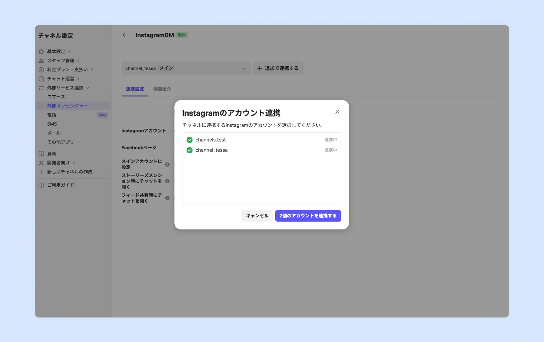Switch to the 機能紹介 tab
Image resolution: width=544 pixels, height=342 pixels.
(x=162, y=89)
